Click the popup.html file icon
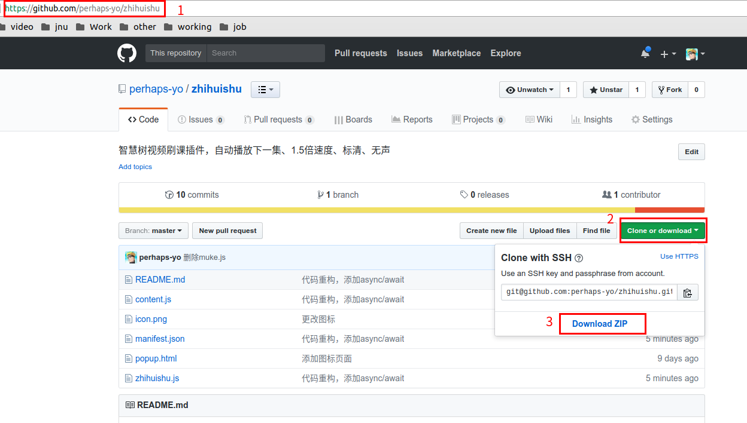Image resolution: width=747 pixels, height=423 pixels. pyautogui.click(x=128, y=358)
